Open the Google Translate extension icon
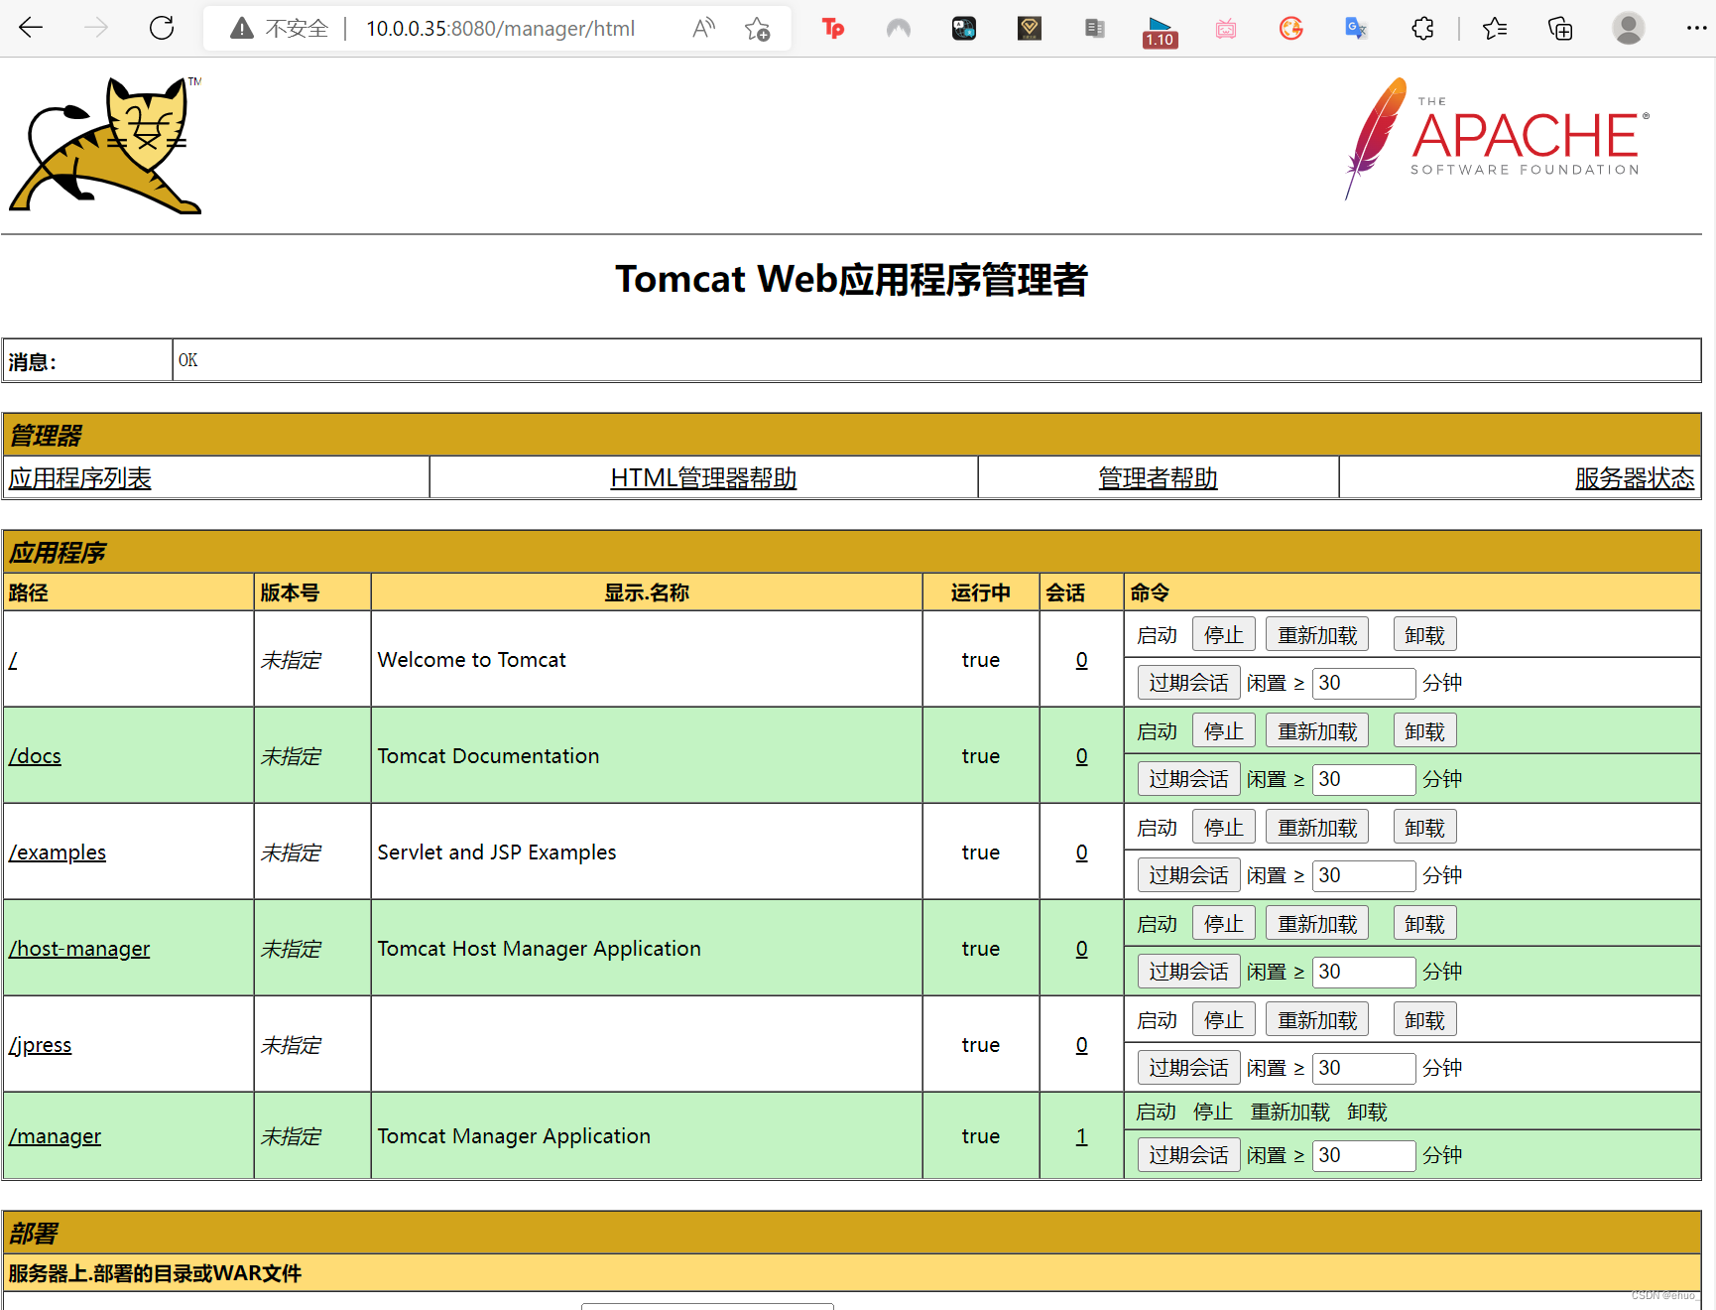 click(1357, 29)
